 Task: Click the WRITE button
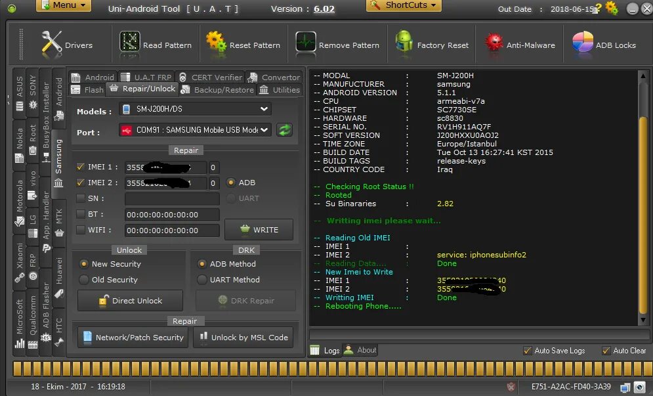(259, 230)
